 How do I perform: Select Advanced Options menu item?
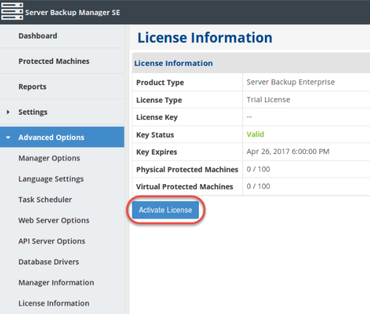point(62,137)
